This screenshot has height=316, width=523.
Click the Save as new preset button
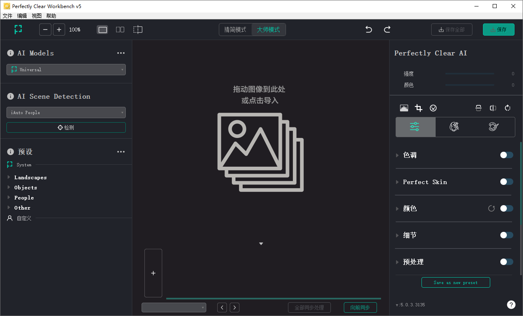(x=455, y=282)
